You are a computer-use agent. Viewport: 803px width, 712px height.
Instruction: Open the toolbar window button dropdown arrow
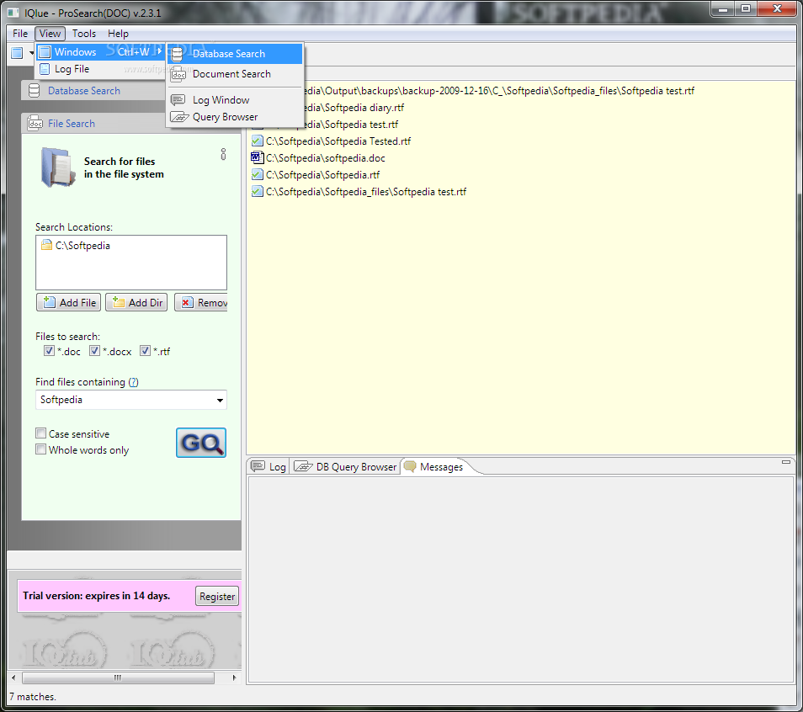(31, 53)
